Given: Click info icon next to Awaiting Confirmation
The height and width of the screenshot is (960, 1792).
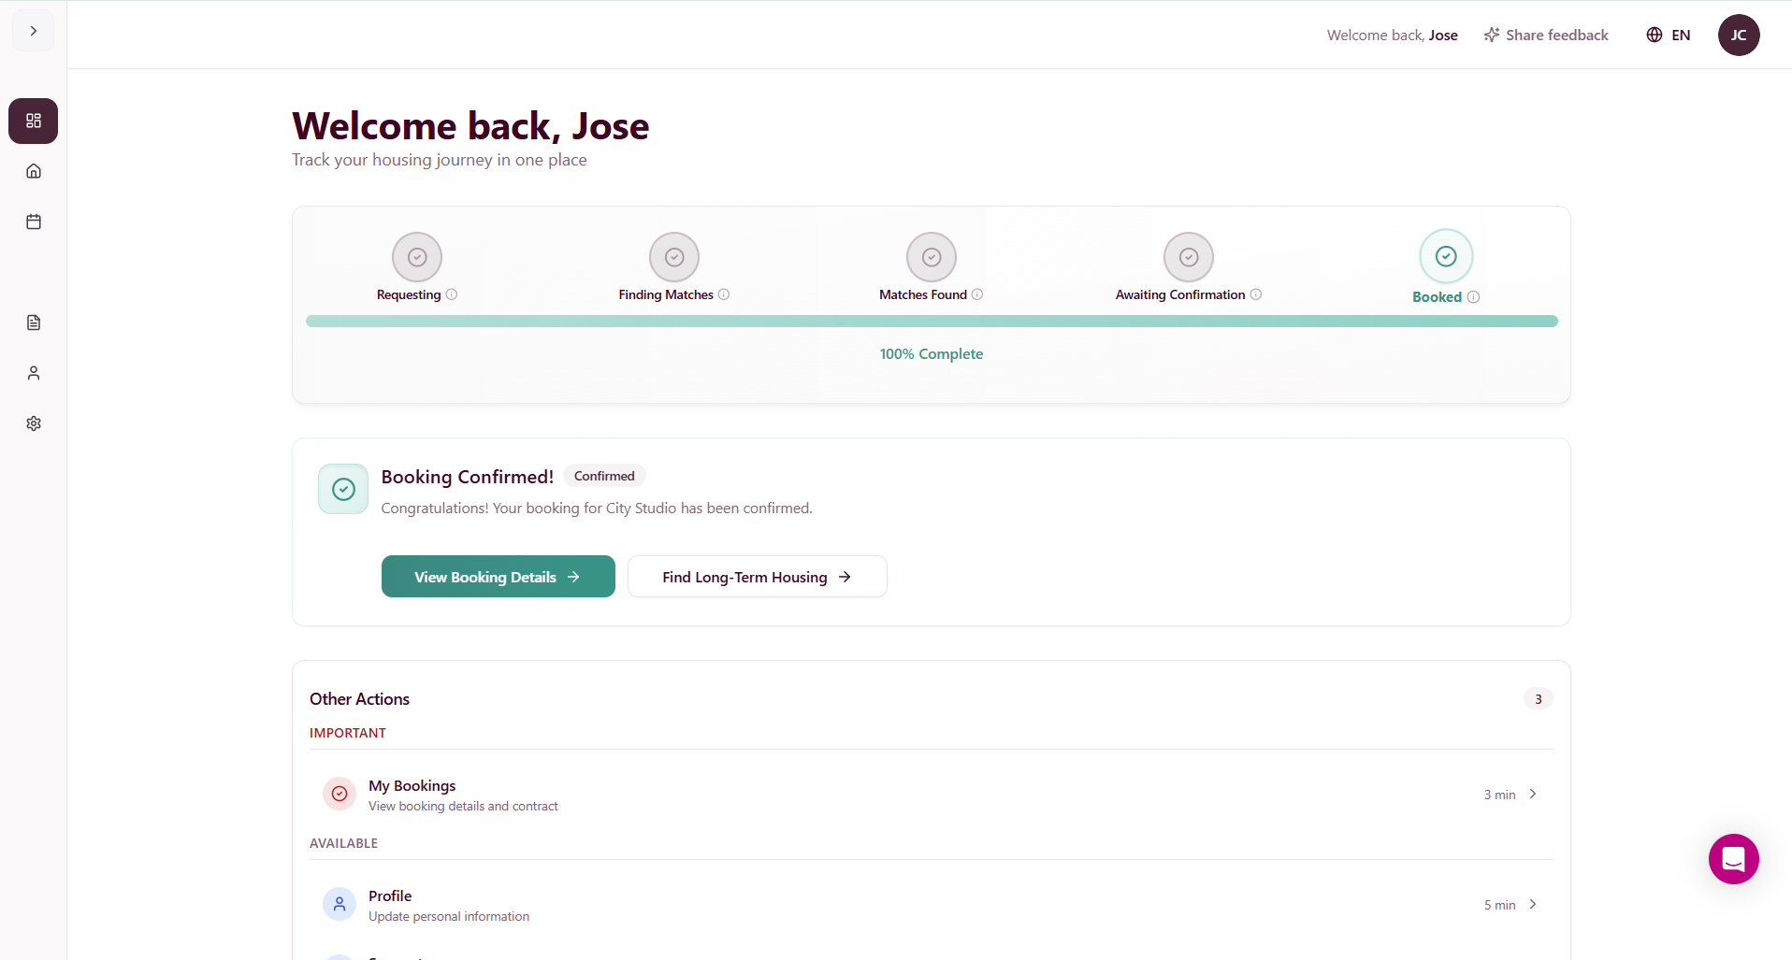Looking at the screenshot, I should (1256, 294).
